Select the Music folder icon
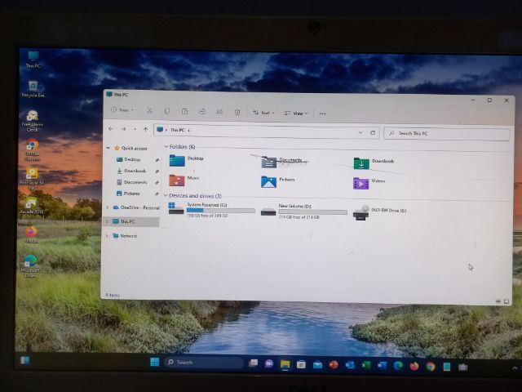522x392 pixels. click(177, 180)
